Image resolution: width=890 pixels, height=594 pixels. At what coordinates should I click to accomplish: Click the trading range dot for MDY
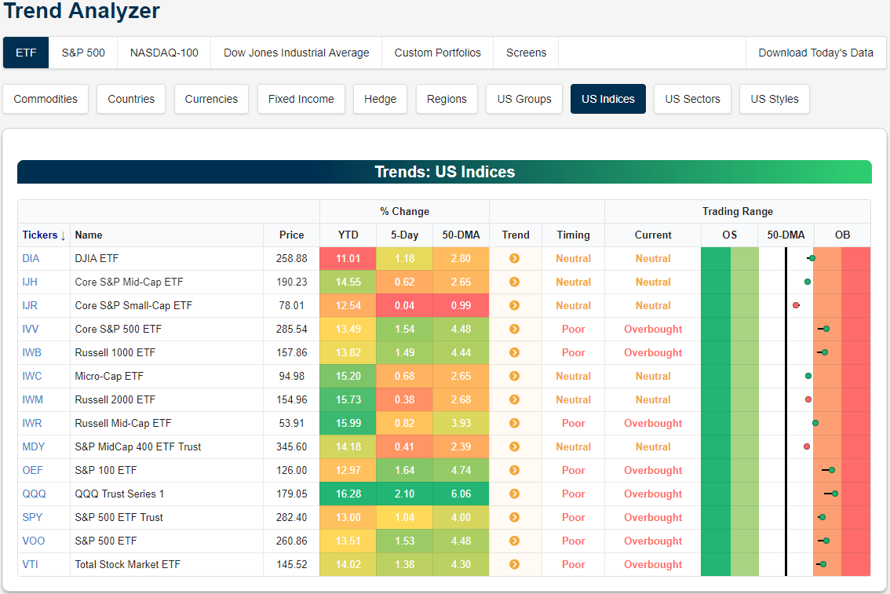[807, 446]
